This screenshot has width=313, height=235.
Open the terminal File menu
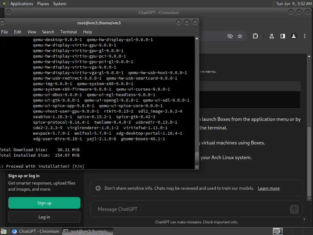5,32
